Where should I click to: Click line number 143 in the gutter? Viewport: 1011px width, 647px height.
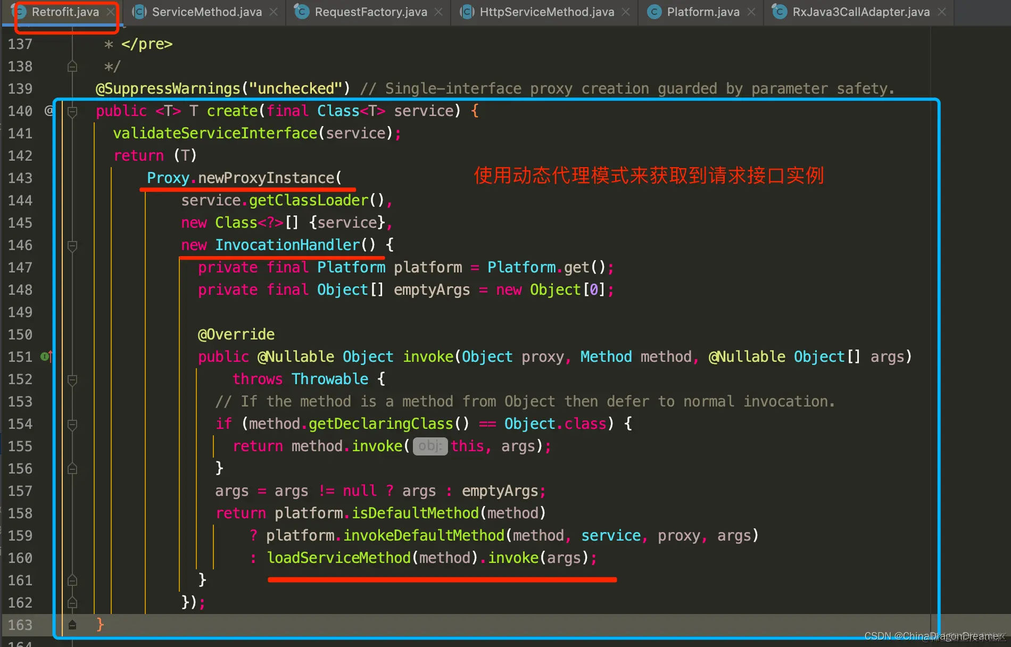tap(20, 178)
